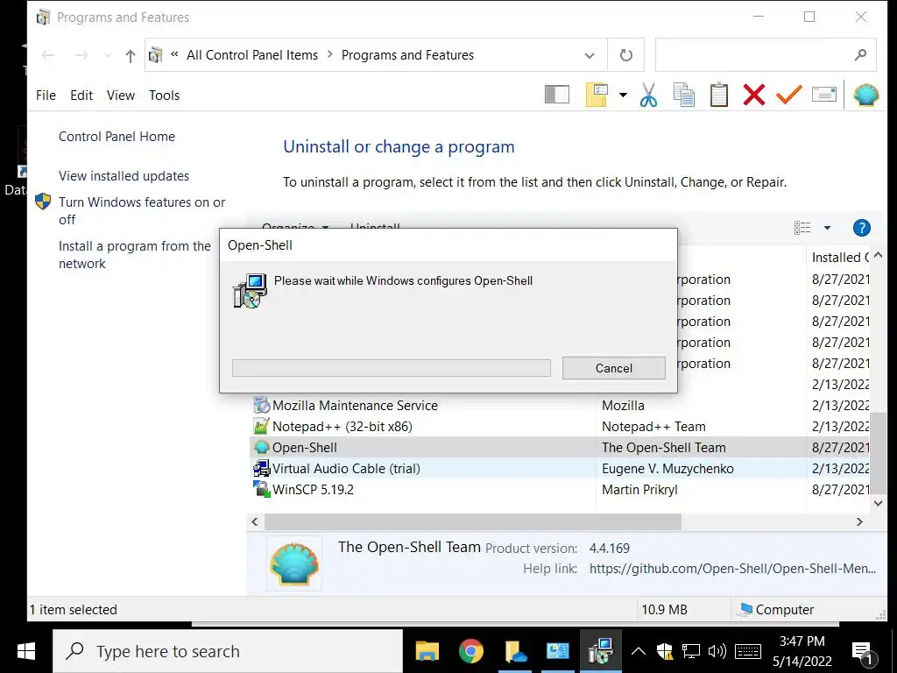
Task: Click the search magnifier icon
Action: pos(860,55)
